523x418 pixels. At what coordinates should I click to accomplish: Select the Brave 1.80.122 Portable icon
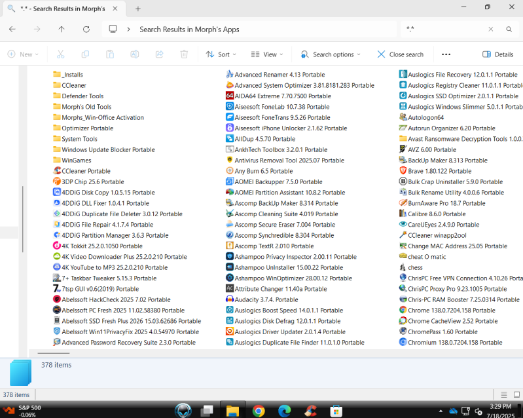[x=403, y=171]
